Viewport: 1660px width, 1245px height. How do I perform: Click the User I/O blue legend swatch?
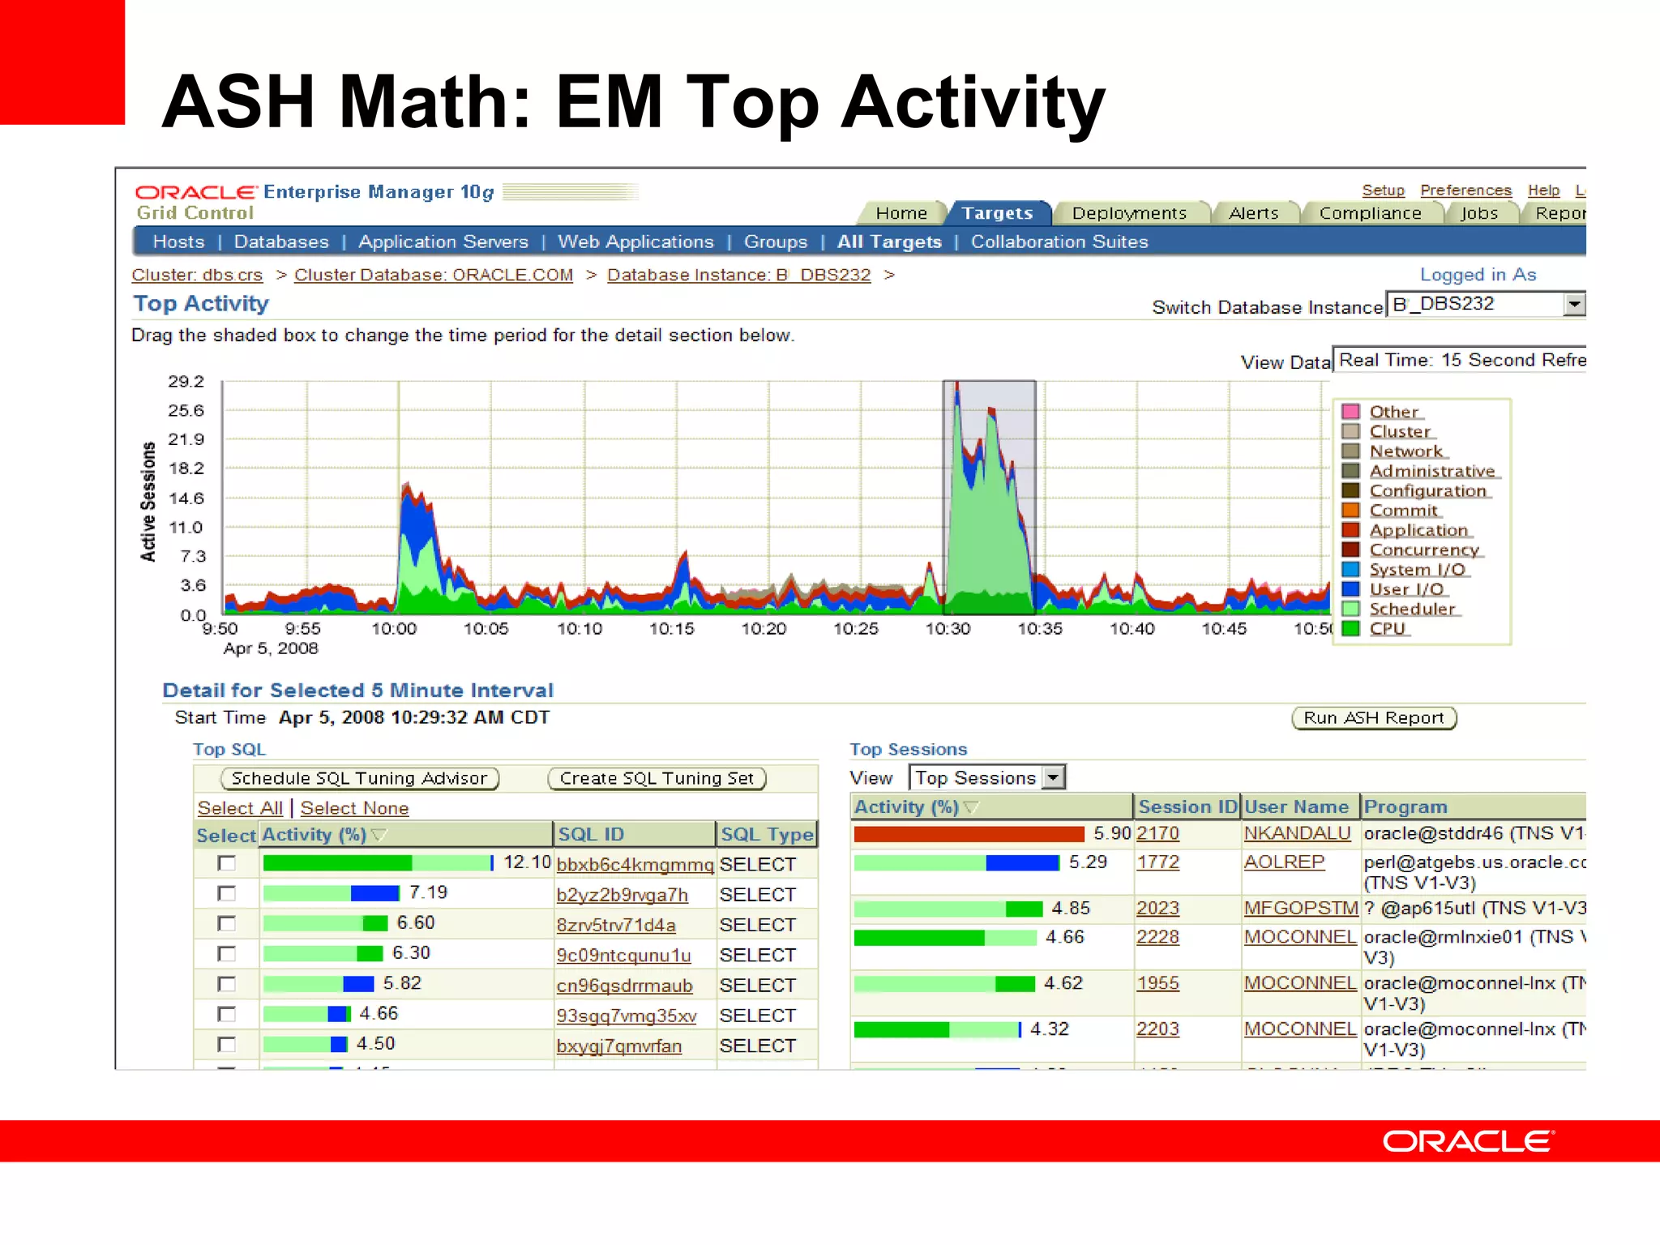click(x=1350, y=589)
